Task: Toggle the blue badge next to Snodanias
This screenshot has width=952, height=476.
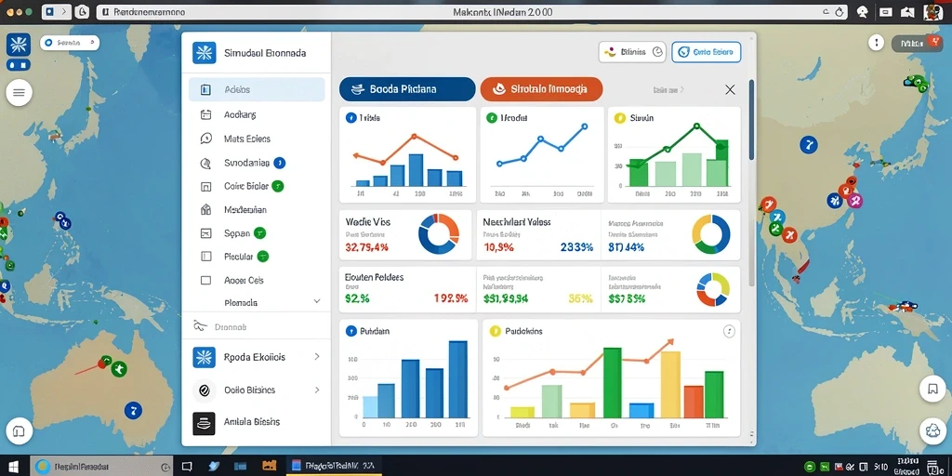Action: point(279,163)
